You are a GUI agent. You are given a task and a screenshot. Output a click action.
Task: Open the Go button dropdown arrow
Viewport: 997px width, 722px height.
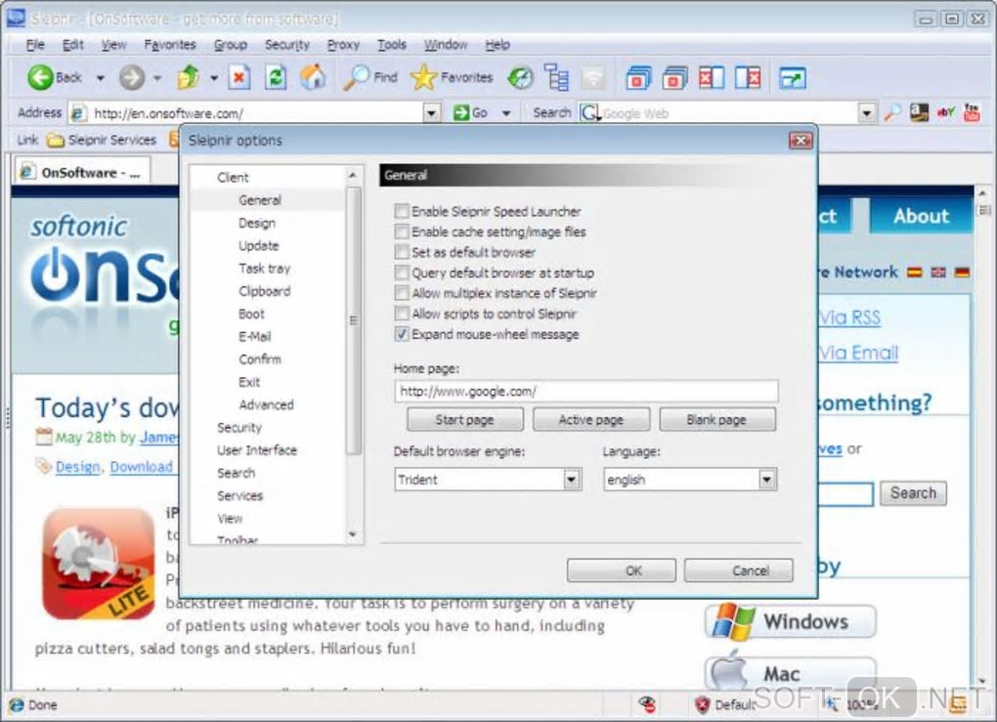[x=506, y=113]
